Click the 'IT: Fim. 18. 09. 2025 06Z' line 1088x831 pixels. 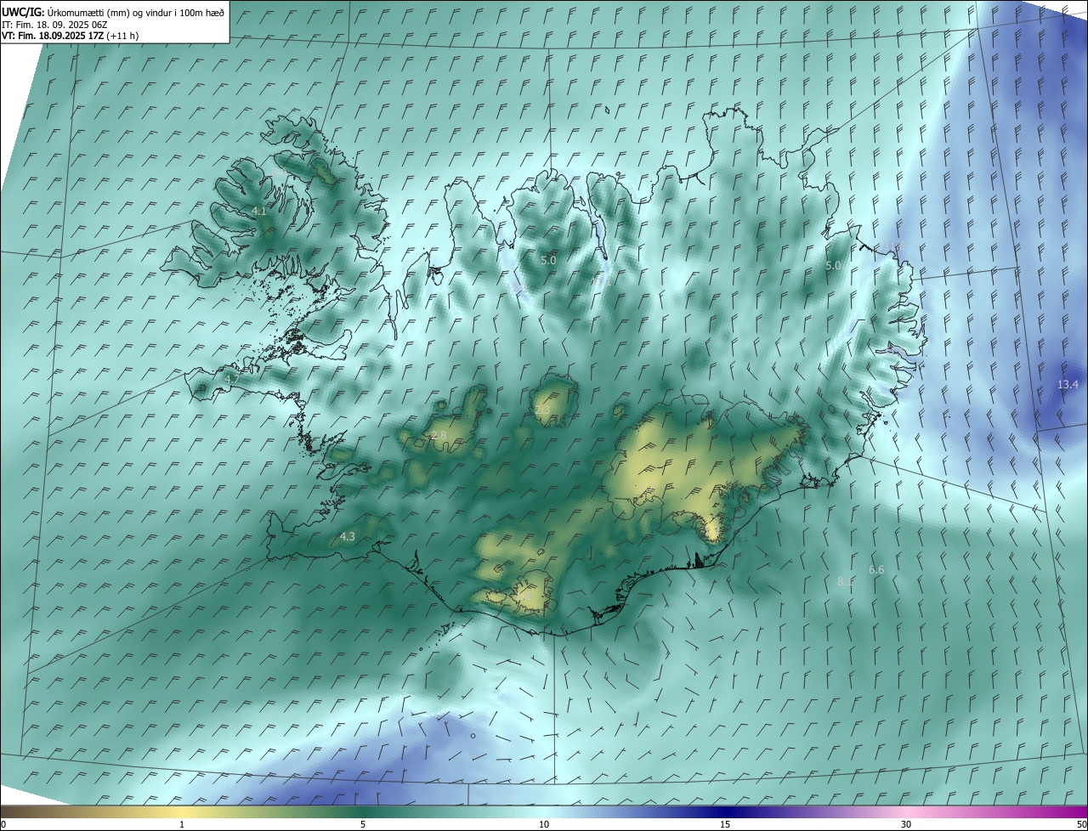click(54, 25)
